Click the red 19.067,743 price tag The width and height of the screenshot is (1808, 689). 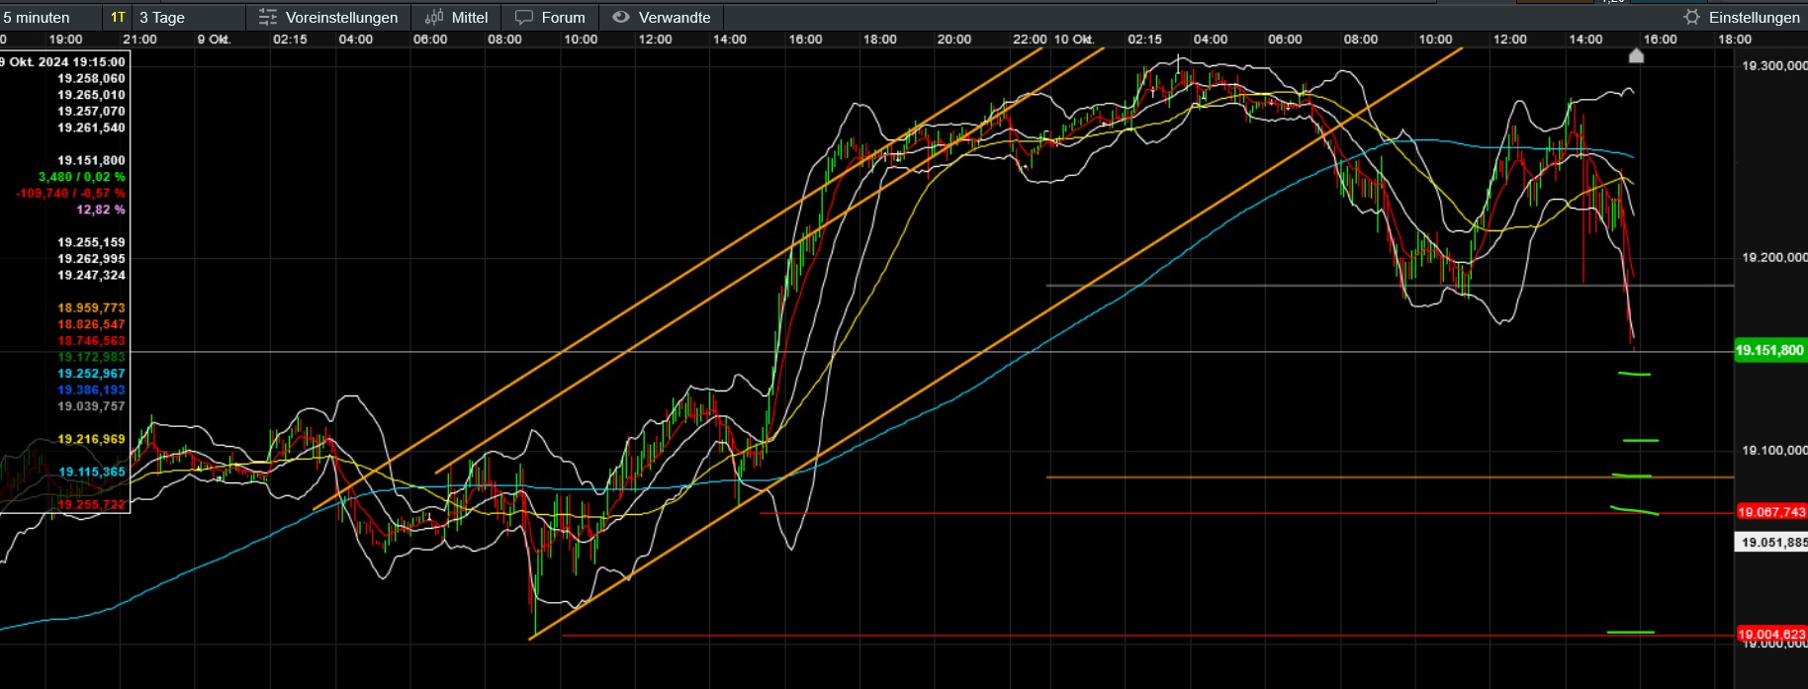tap(1771, 512)
